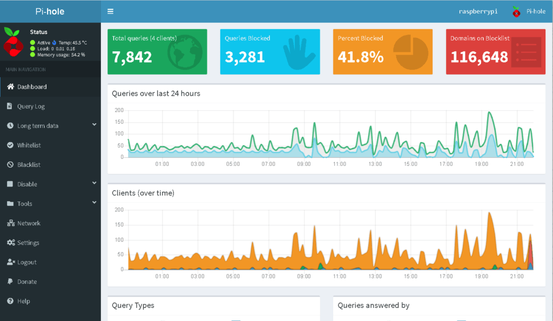Open the Dashboard menu item
Image resolution: width=553 pixels, height=321 pixels.
click(50, 87)
